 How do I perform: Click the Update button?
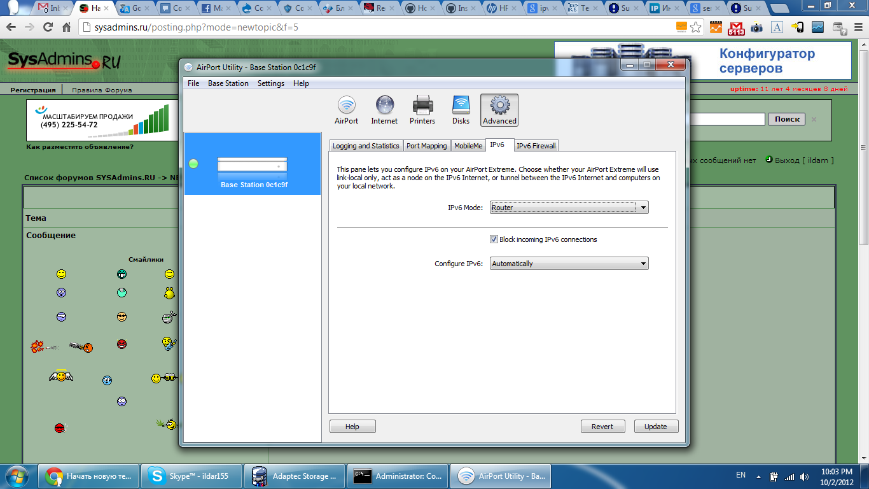656,427
